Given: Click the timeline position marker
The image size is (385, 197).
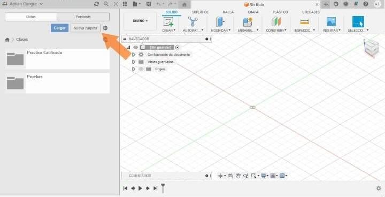Looking at the screenshot, I should coord(163,188).
